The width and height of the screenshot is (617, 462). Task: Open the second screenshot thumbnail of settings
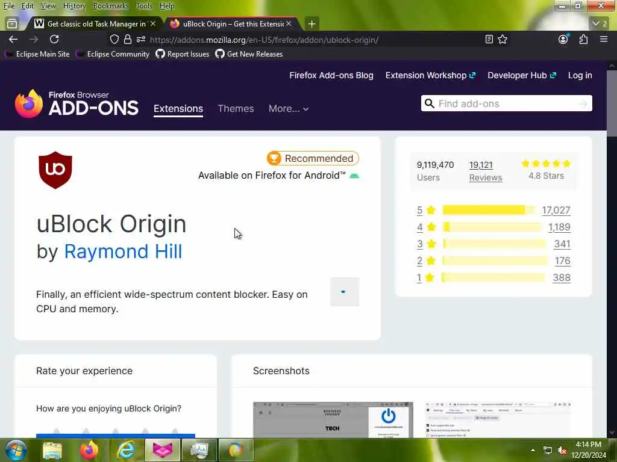coord(498,419)
